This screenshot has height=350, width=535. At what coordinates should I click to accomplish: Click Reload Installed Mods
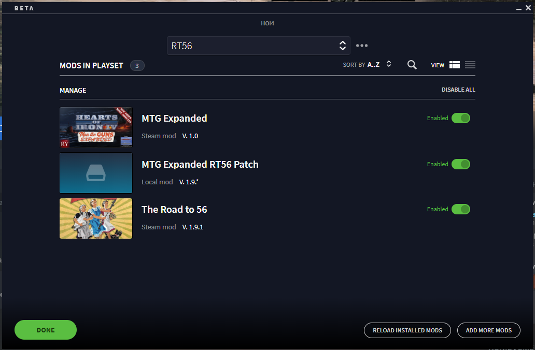click(x=407, y=330)
